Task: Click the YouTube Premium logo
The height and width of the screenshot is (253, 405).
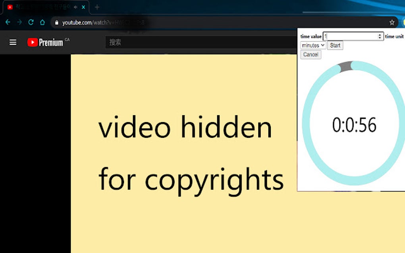Action: pos(45,42)
